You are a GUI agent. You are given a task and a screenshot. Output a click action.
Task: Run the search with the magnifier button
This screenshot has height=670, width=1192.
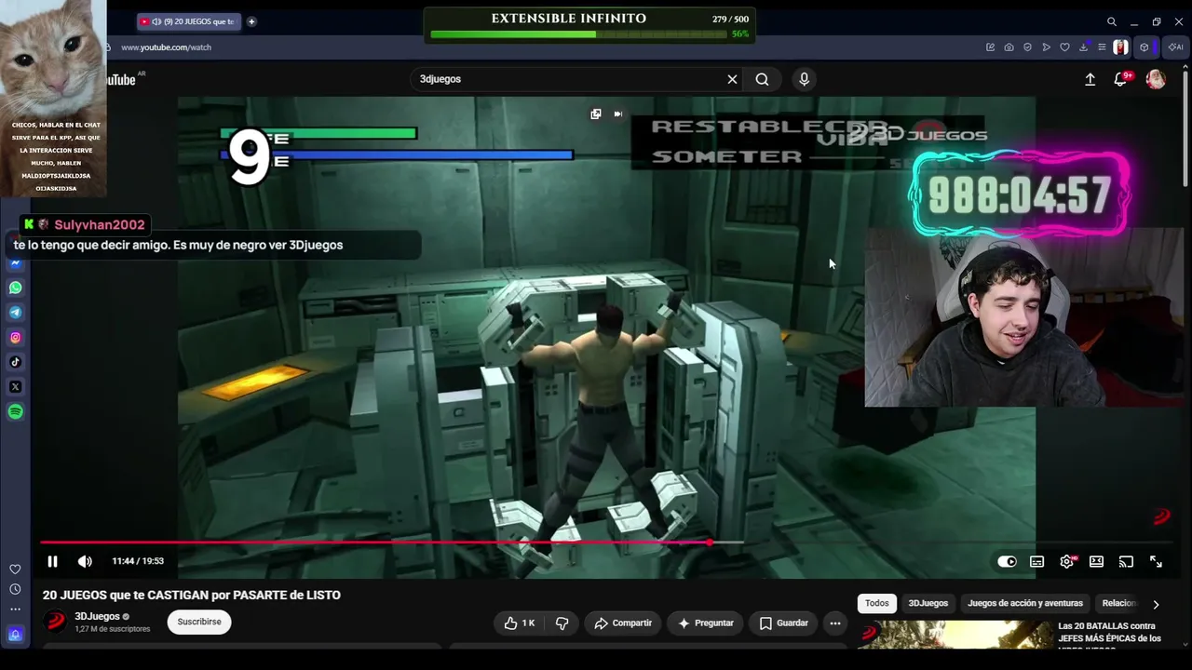[762, 79]
